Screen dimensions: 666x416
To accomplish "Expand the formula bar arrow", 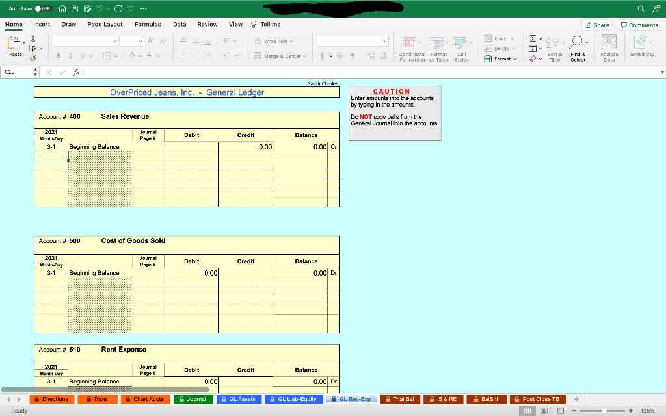I will (662, 72).
